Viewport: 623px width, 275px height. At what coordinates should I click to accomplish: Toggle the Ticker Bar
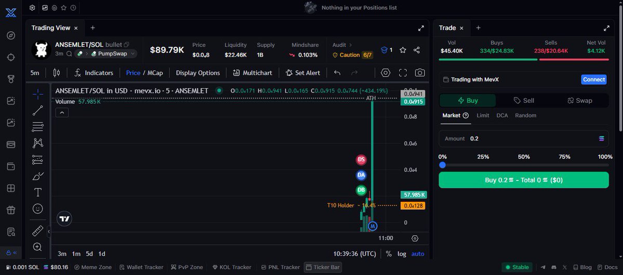(322, 267)
